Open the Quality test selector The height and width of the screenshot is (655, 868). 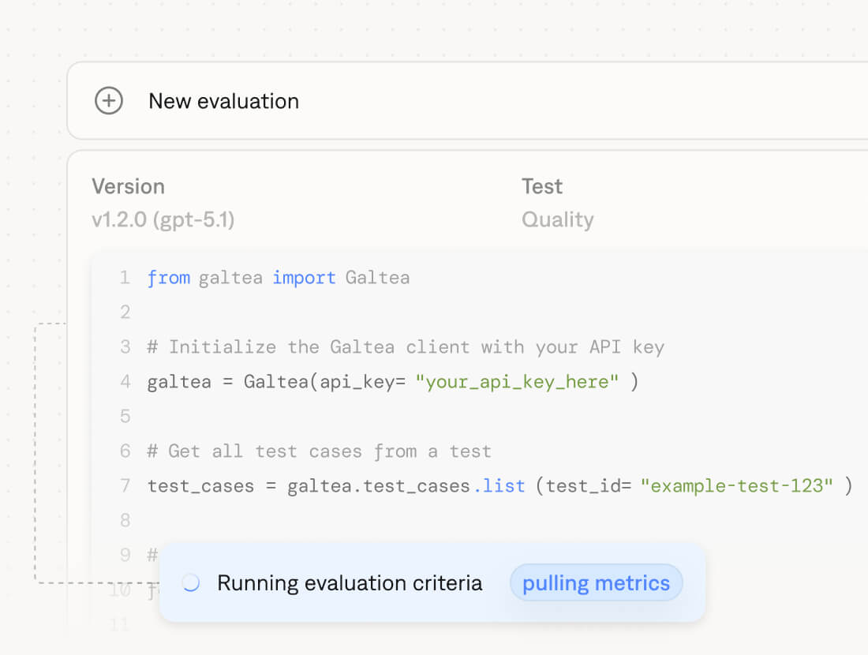click(557, 219)
